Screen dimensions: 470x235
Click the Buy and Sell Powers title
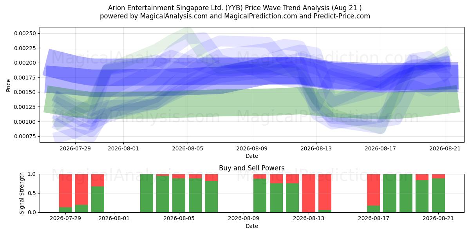coord(252,168)
